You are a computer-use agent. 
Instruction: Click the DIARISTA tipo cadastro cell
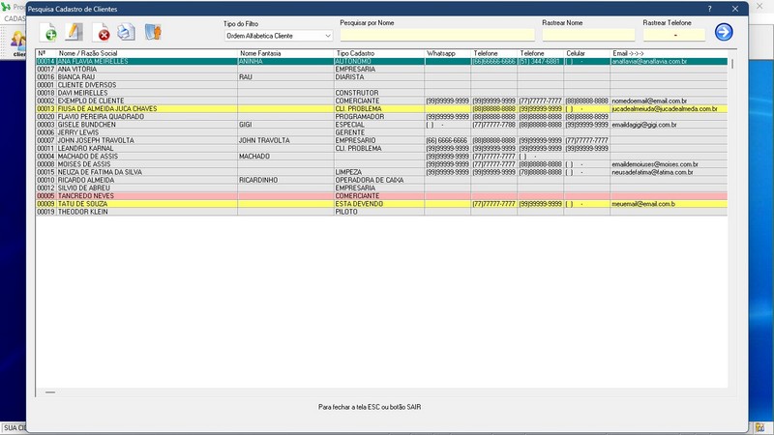click(x=379, y=77)
